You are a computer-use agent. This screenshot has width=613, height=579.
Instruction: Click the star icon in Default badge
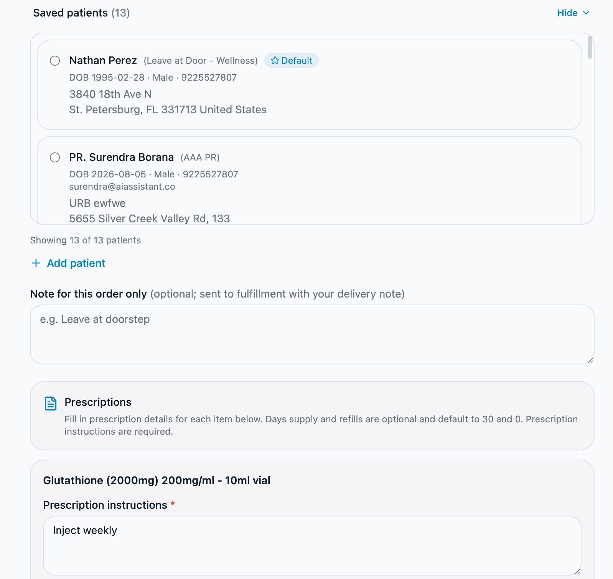click(275, 60)
